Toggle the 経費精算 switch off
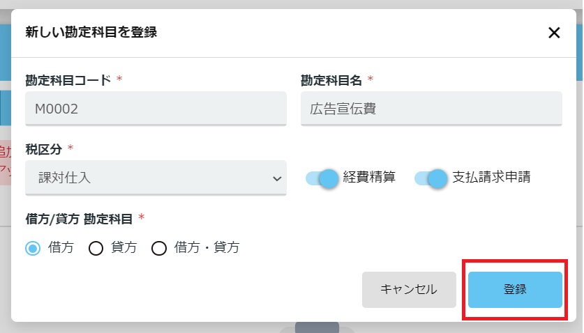Viewport: 584px width, 333px height. point(322,178)
